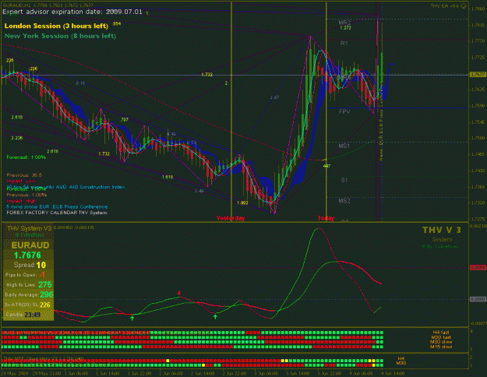Click the THV EA v0.6 label

[x=445, y=5]
